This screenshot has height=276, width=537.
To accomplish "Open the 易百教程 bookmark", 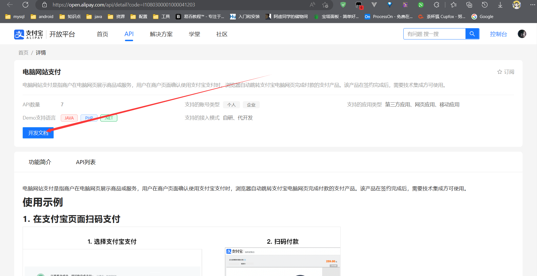I will point(200,17).
